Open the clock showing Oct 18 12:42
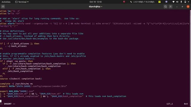 point(95,2)
